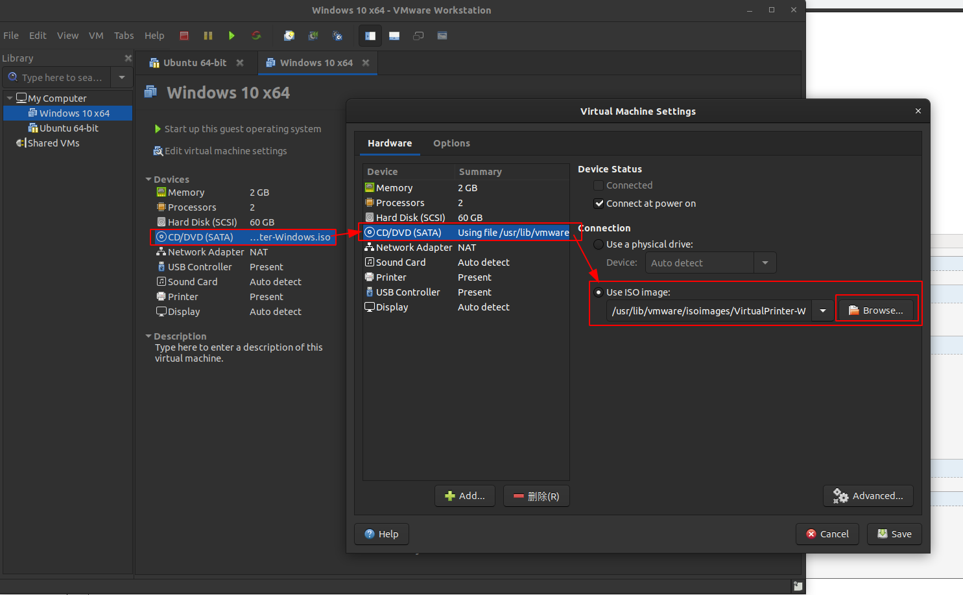This screenshot has height=595, width=963.
Task: Select Sound Card in settings hardware list
Action: click(x=466, y=262)
